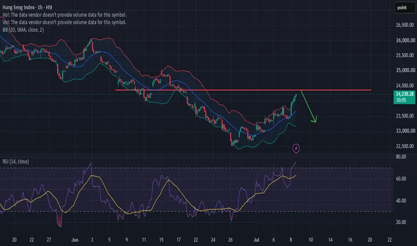Click the '24' date on time axis

pyautogui.click(x=213, y=240)
